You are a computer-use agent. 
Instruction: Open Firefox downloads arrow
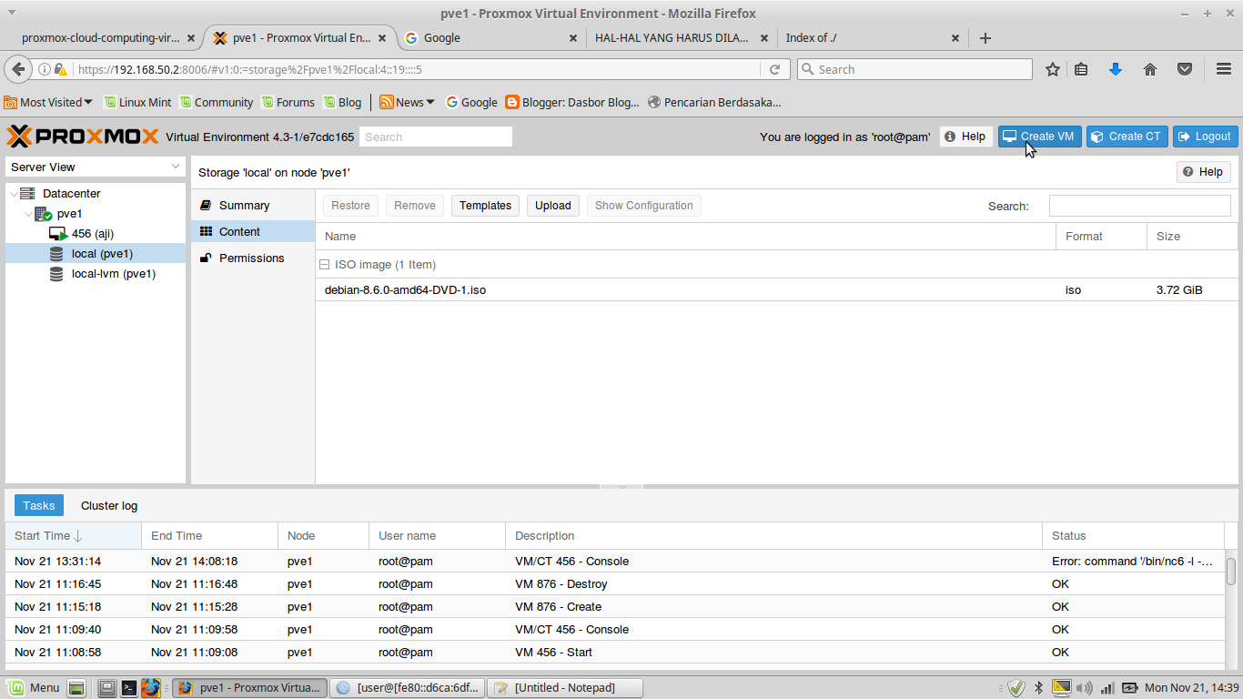1116,69
